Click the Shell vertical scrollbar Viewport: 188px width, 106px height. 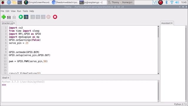(158, 91)
